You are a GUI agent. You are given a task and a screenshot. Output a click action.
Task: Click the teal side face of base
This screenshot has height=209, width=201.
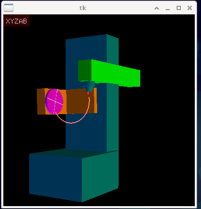(100, 176)
